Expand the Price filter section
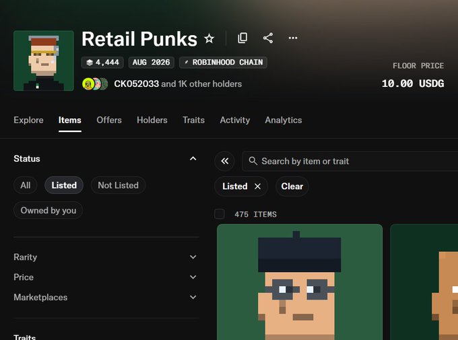This screenshot has width=458, height=340. click(x=106, y=277)
